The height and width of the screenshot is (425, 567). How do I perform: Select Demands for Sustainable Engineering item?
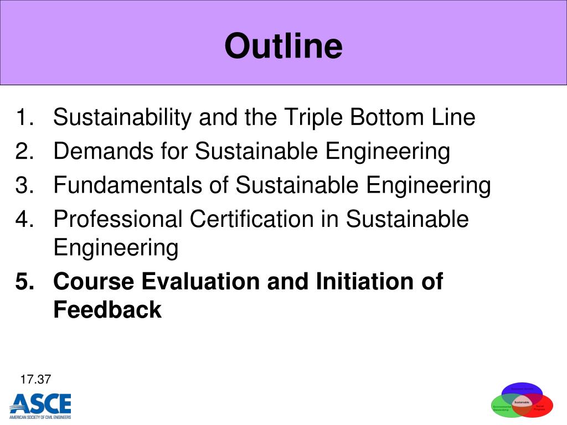click(x=252, y=151)
